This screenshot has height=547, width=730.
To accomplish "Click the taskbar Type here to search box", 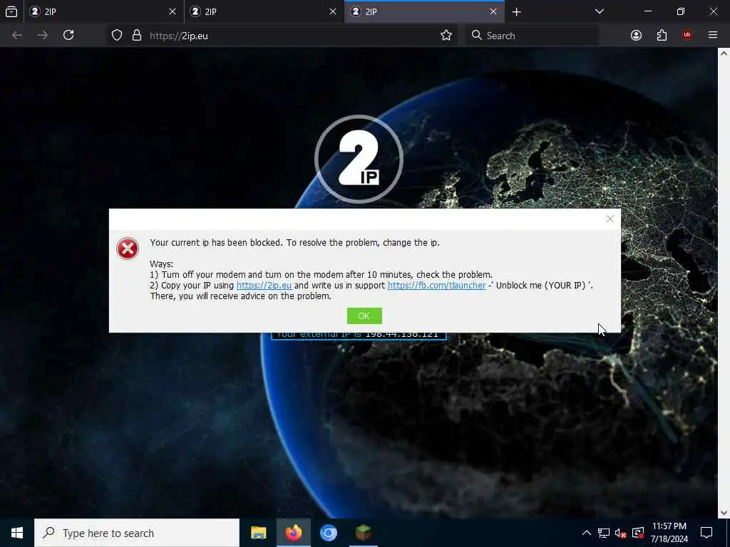I will (x=137, y=533).
